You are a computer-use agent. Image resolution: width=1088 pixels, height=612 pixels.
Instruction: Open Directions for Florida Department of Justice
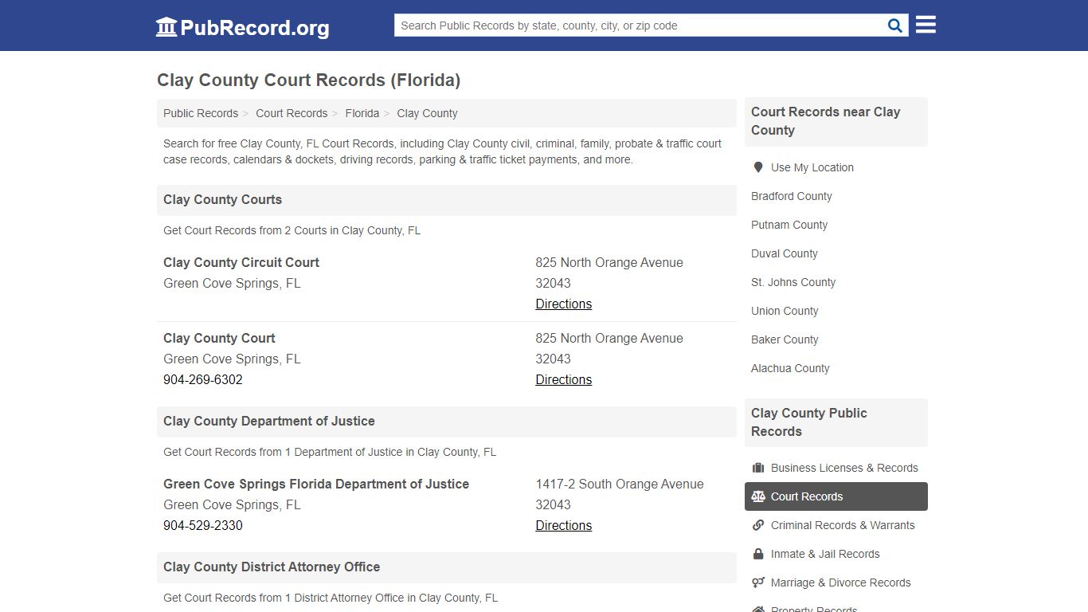(563, 525)
